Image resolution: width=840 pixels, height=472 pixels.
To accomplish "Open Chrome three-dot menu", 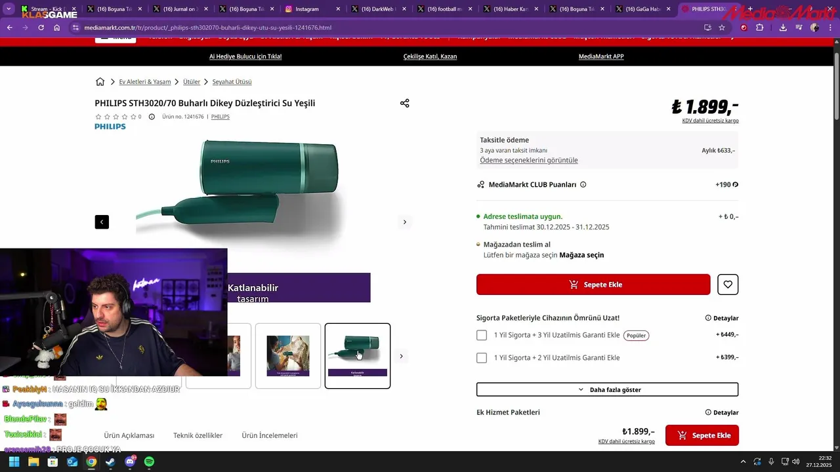I will pyautogui.click(x=830, y=28).
